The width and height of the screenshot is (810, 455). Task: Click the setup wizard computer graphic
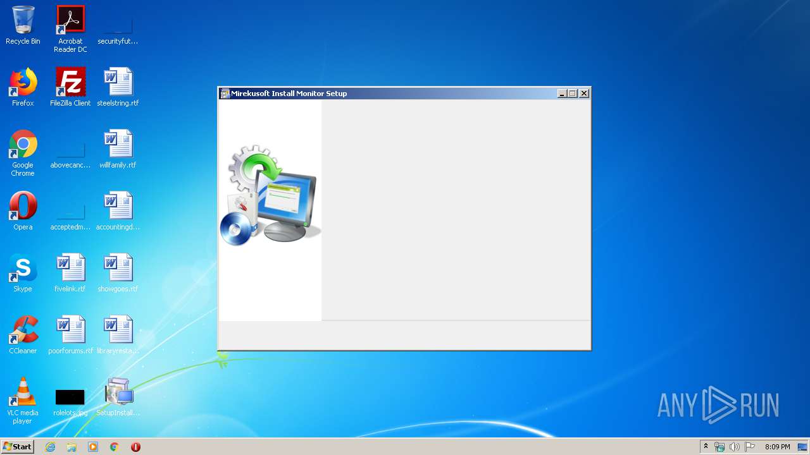(x=270, y=195)
